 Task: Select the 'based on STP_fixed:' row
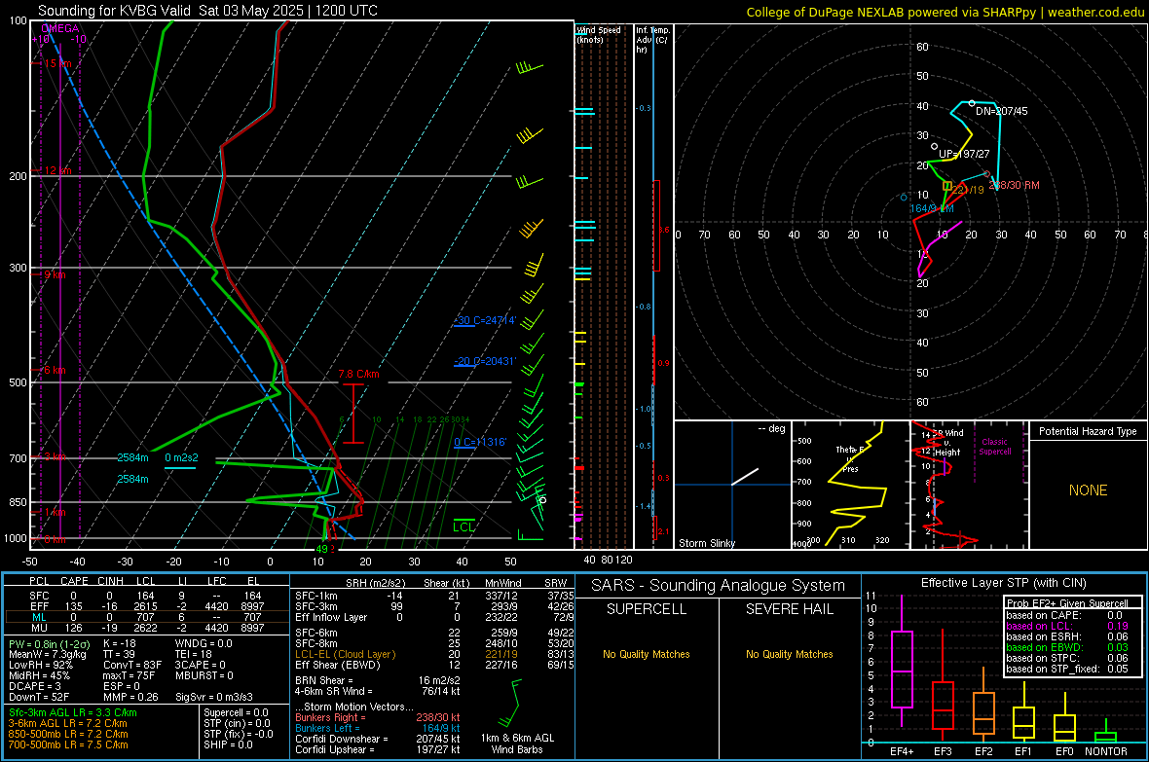(x=1067, y=669)
